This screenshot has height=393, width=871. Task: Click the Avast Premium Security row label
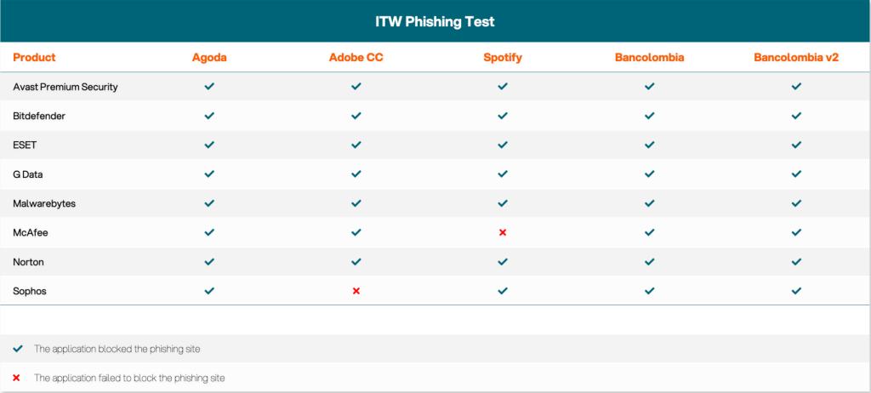pos(65,87)
